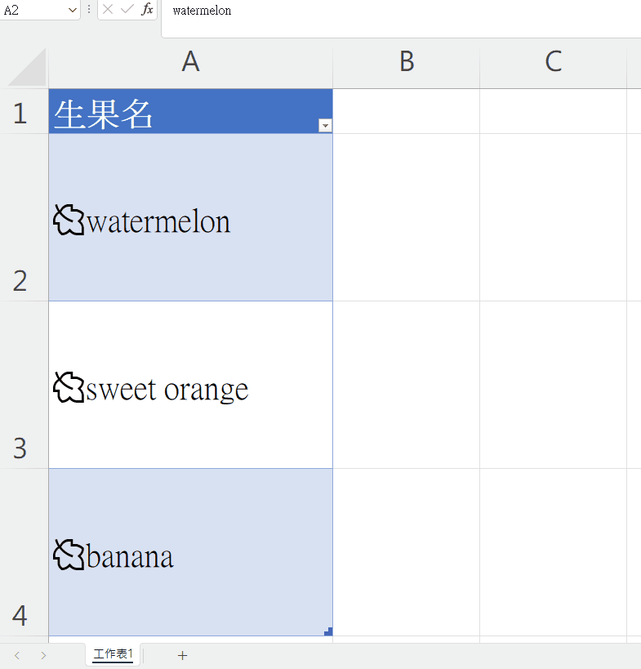Go to previous sheet with left arrow
641x669 pixels.
point(17,655)
